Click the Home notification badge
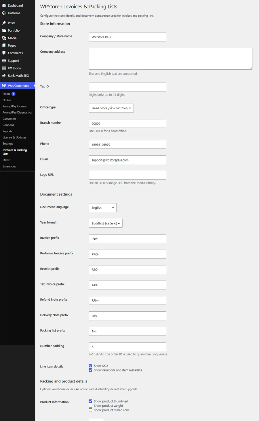Screen dimensions: 259x421 [13, 94]
